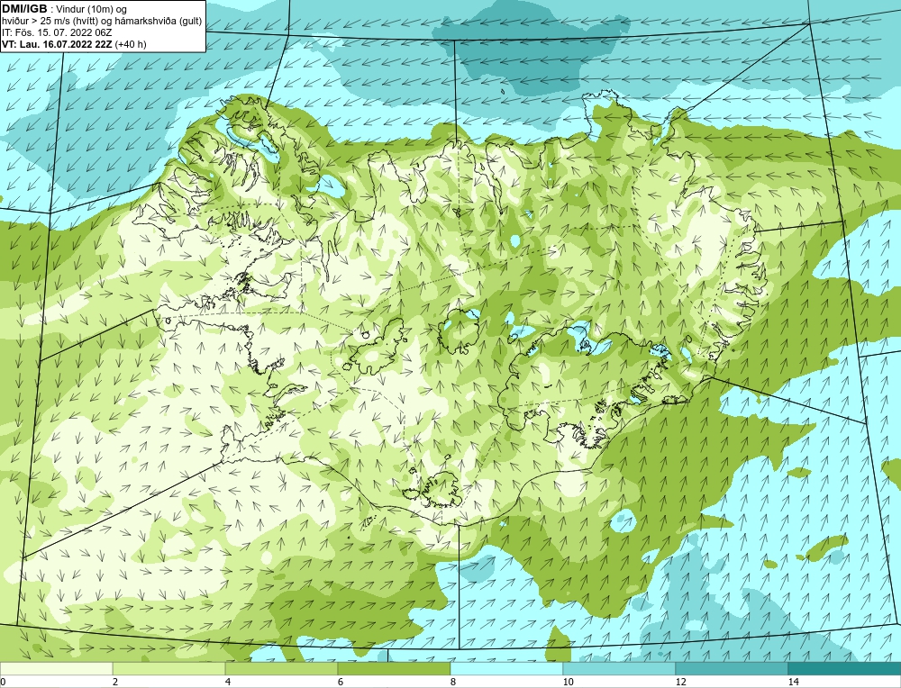Viewport: 901px width, 688px height.
Task: Click the 12–14 m/s teal legend swatch
Action: pos(732,668)
